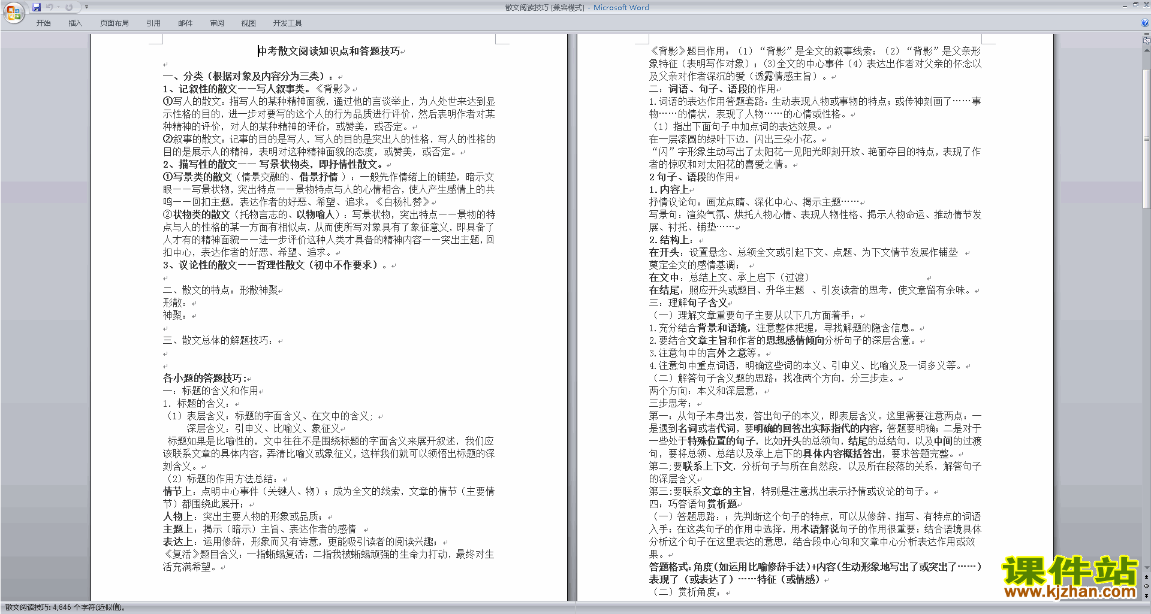This screenshot has width=1151, height=614.
Task: Open the 审阅 ribbon tab
Action: 217,23
